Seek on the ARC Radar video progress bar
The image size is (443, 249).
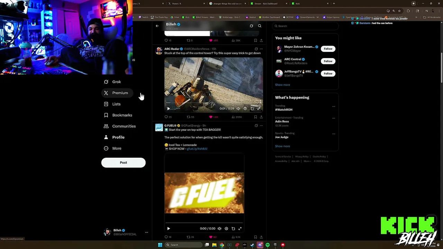pos(214,103)
